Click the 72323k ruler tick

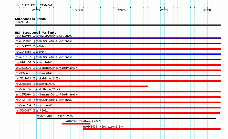(164, 10)
